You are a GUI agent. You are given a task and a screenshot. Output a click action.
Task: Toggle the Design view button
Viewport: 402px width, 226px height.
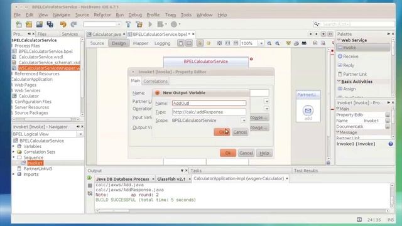[119, 43]
